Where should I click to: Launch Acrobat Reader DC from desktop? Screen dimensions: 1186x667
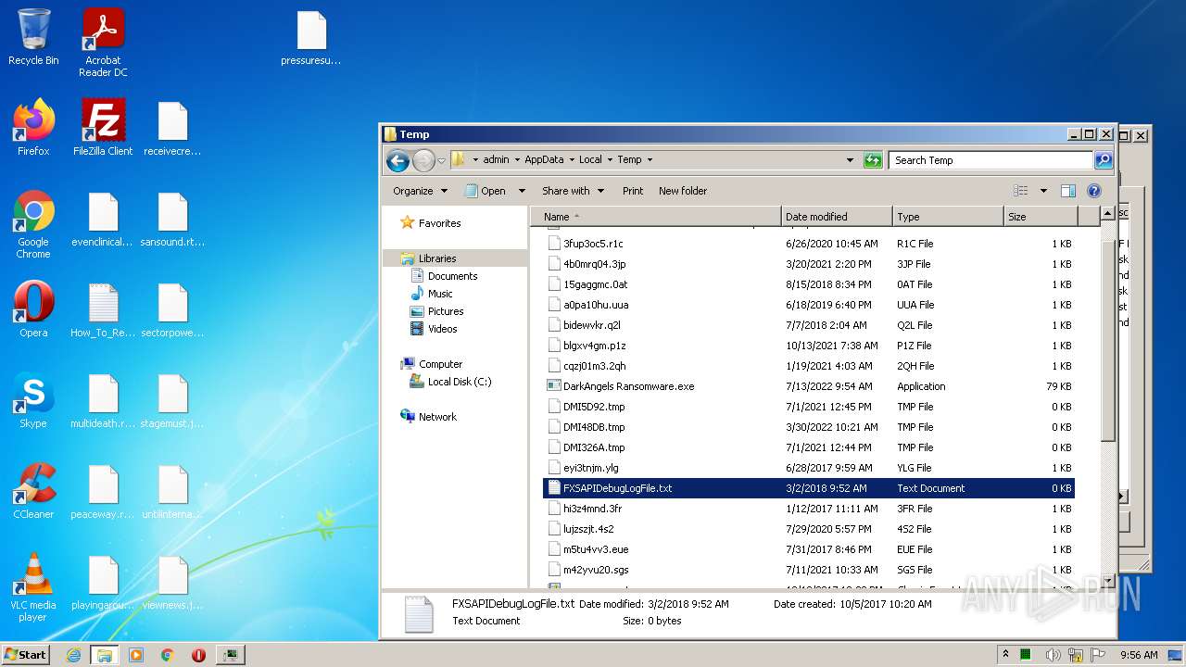[103, 43]
